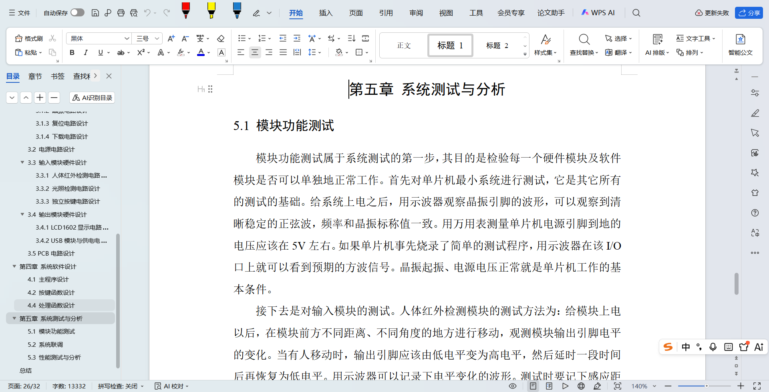Expand the styles gallery more arrow
This screenshot has height=392, width=769.
(x=525, y=54)
